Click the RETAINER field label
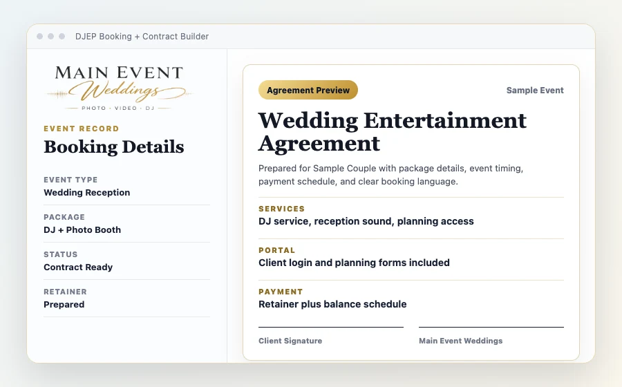Screen dimensions: 622x387 tap(65, 292)
